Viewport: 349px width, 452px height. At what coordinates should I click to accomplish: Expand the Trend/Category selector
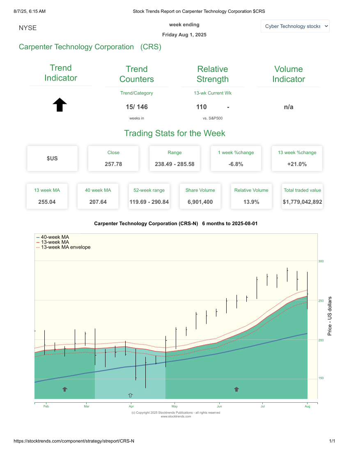136,93
